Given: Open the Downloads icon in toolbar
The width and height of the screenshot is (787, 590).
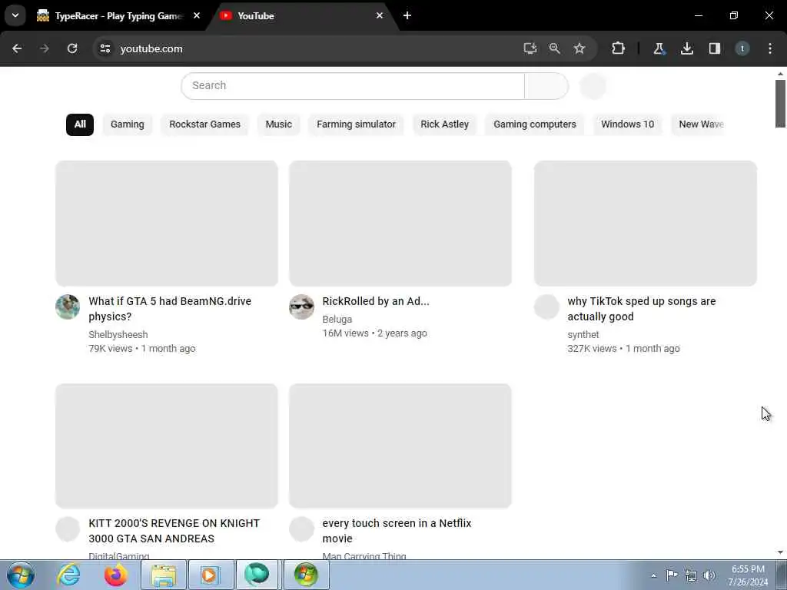Looking at the screenshot, I should click(x=686, y=48).
